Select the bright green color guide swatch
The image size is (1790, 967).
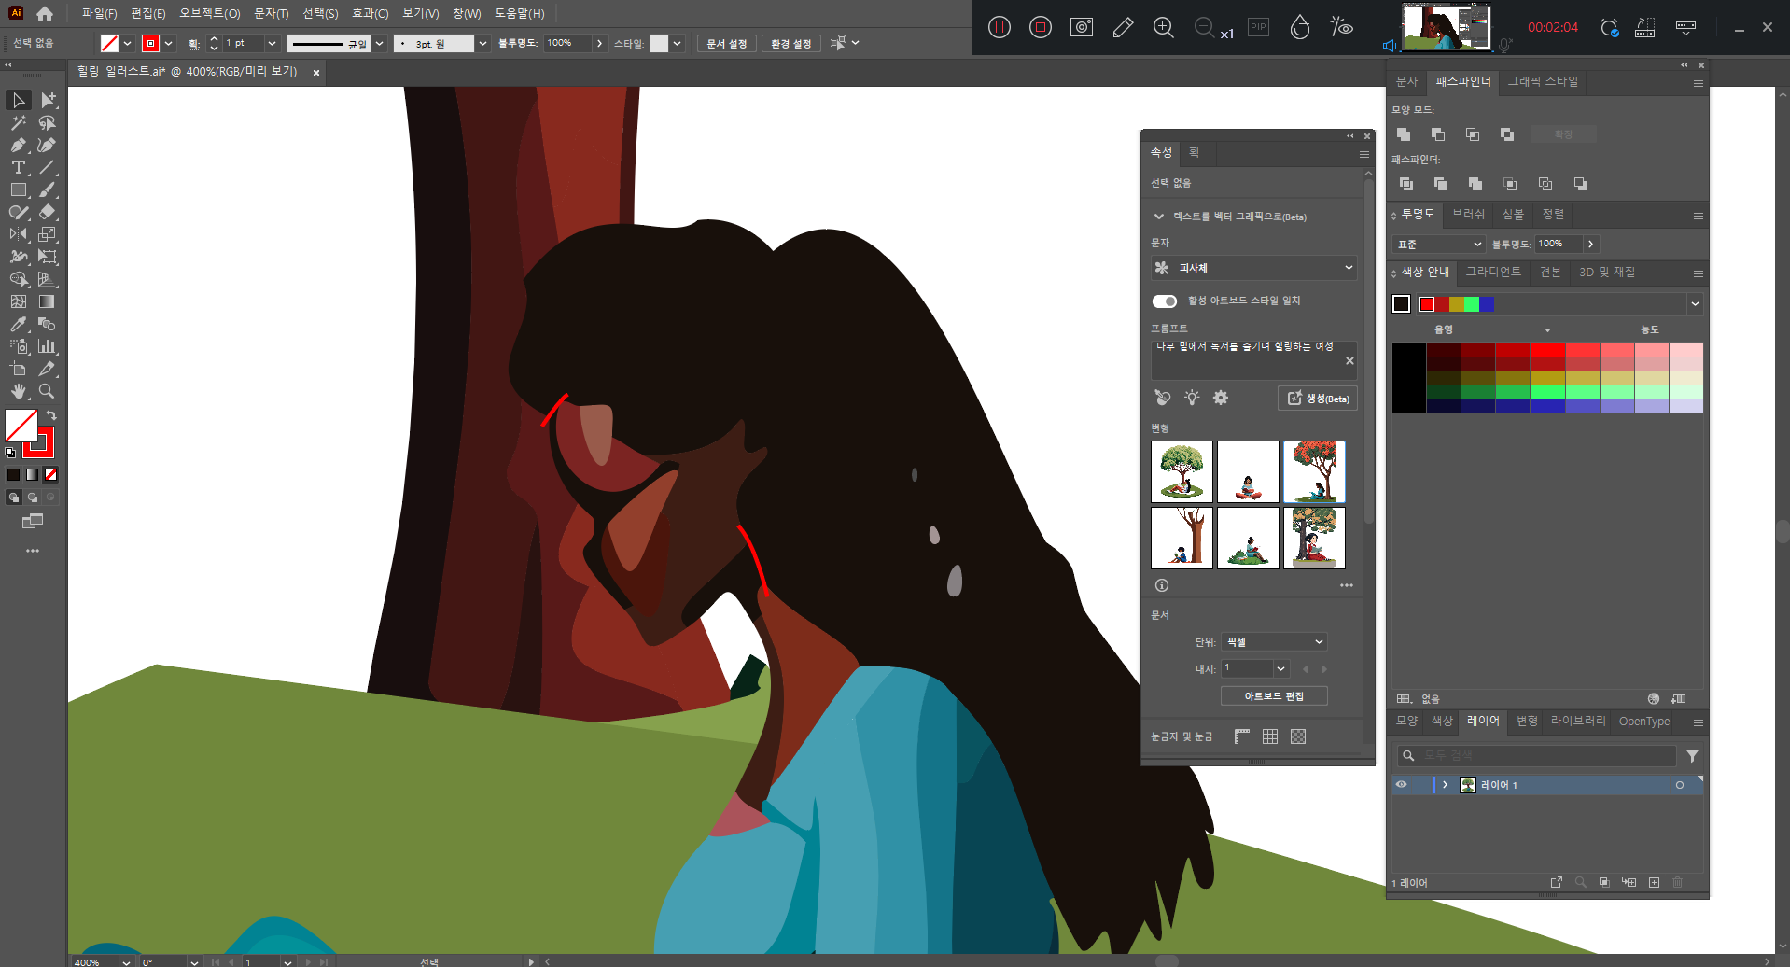1472,303
